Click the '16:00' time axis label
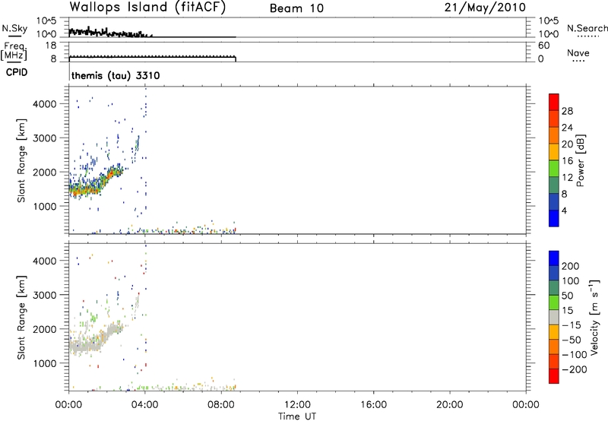 [x=373, y=405]
